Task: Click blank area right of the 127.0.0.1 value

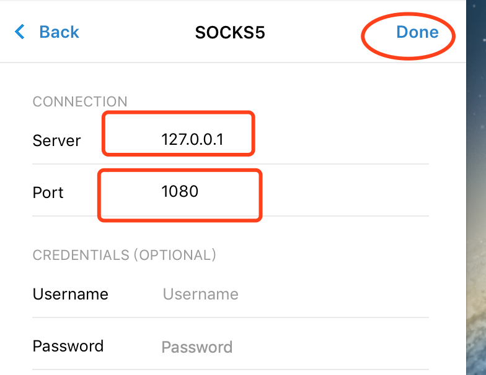Action: pos(341,140)
